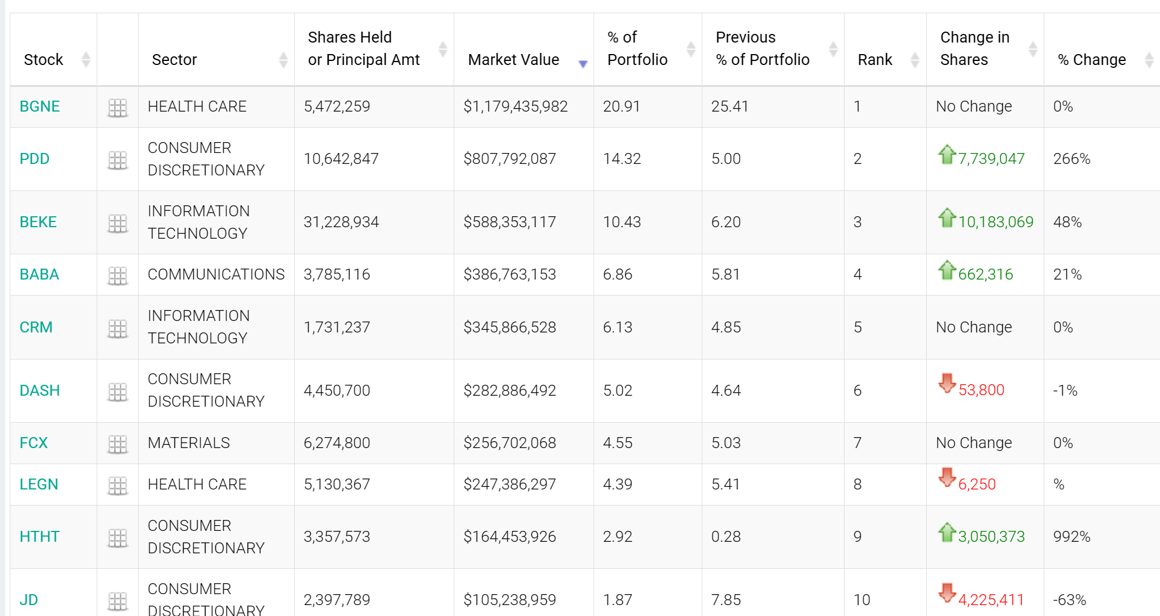
Task: Open the grid icon beside FCX
Action: [x=117, y=444]
